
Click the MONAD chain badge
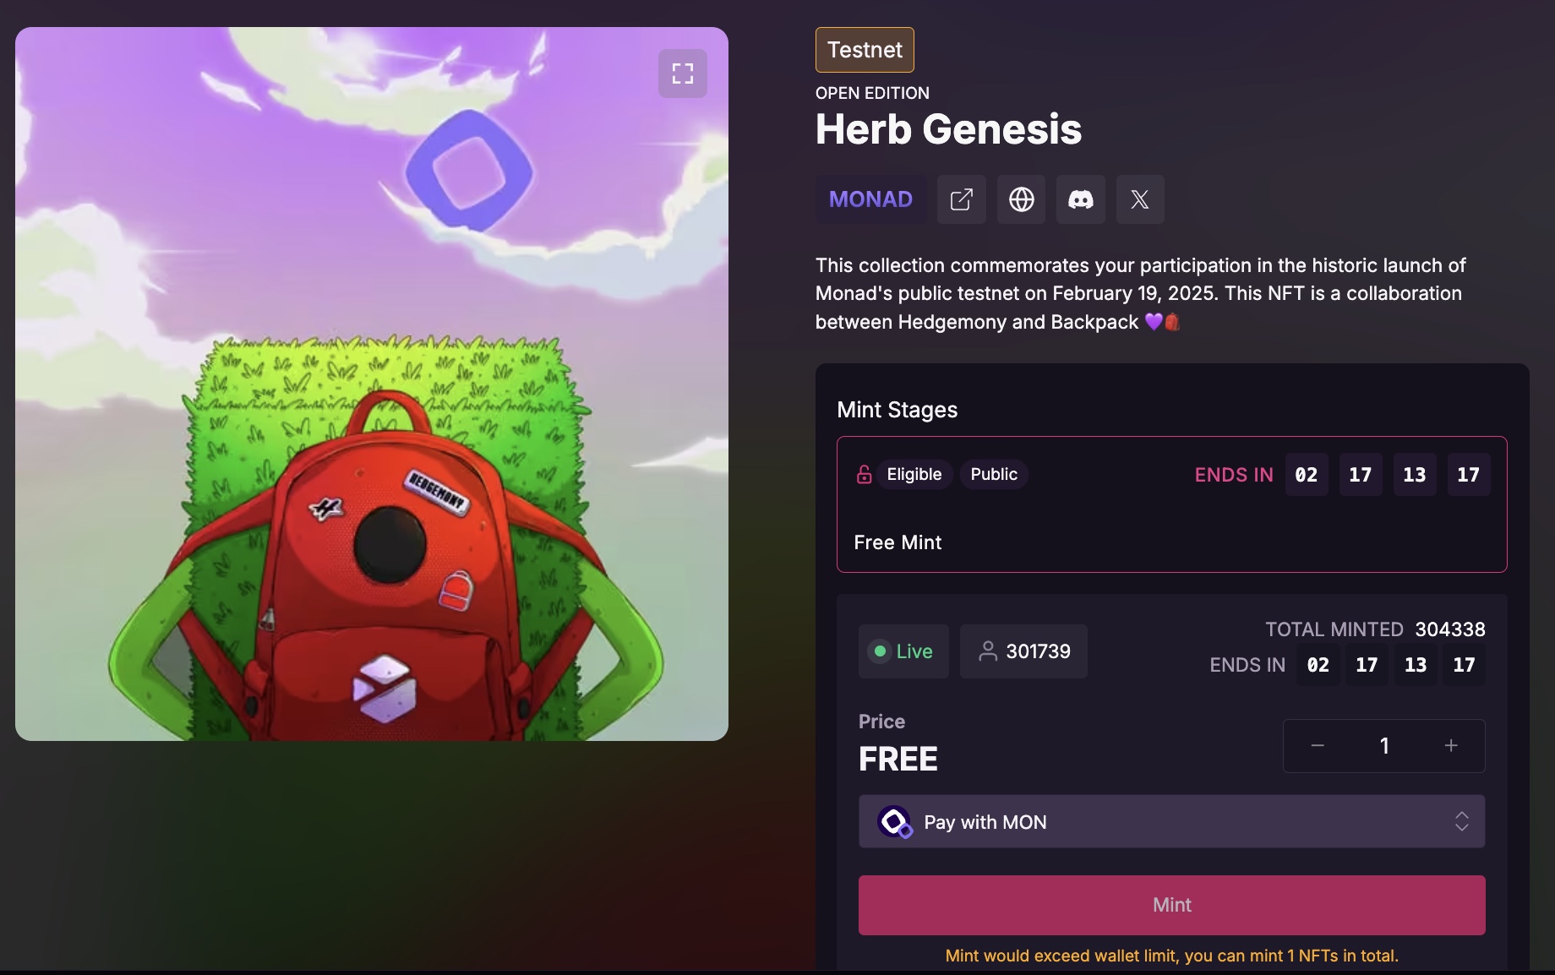pyautogui.click(x=870, y=199)
